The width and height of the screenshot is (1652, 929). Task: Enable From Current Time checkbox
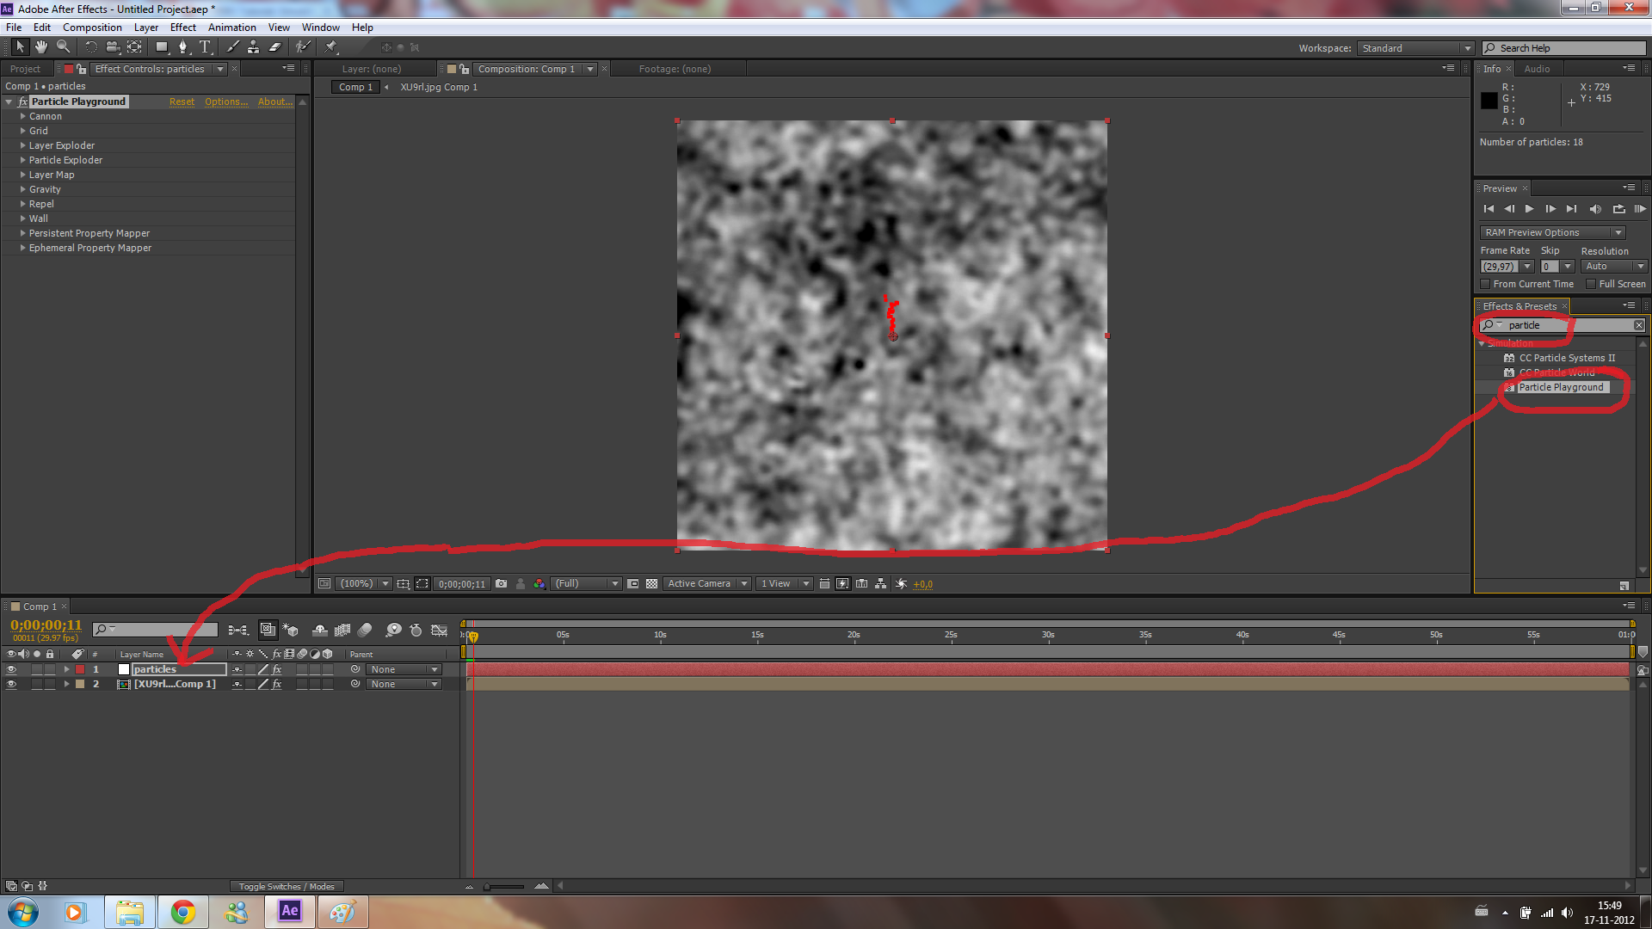[x=1485, y=284]
